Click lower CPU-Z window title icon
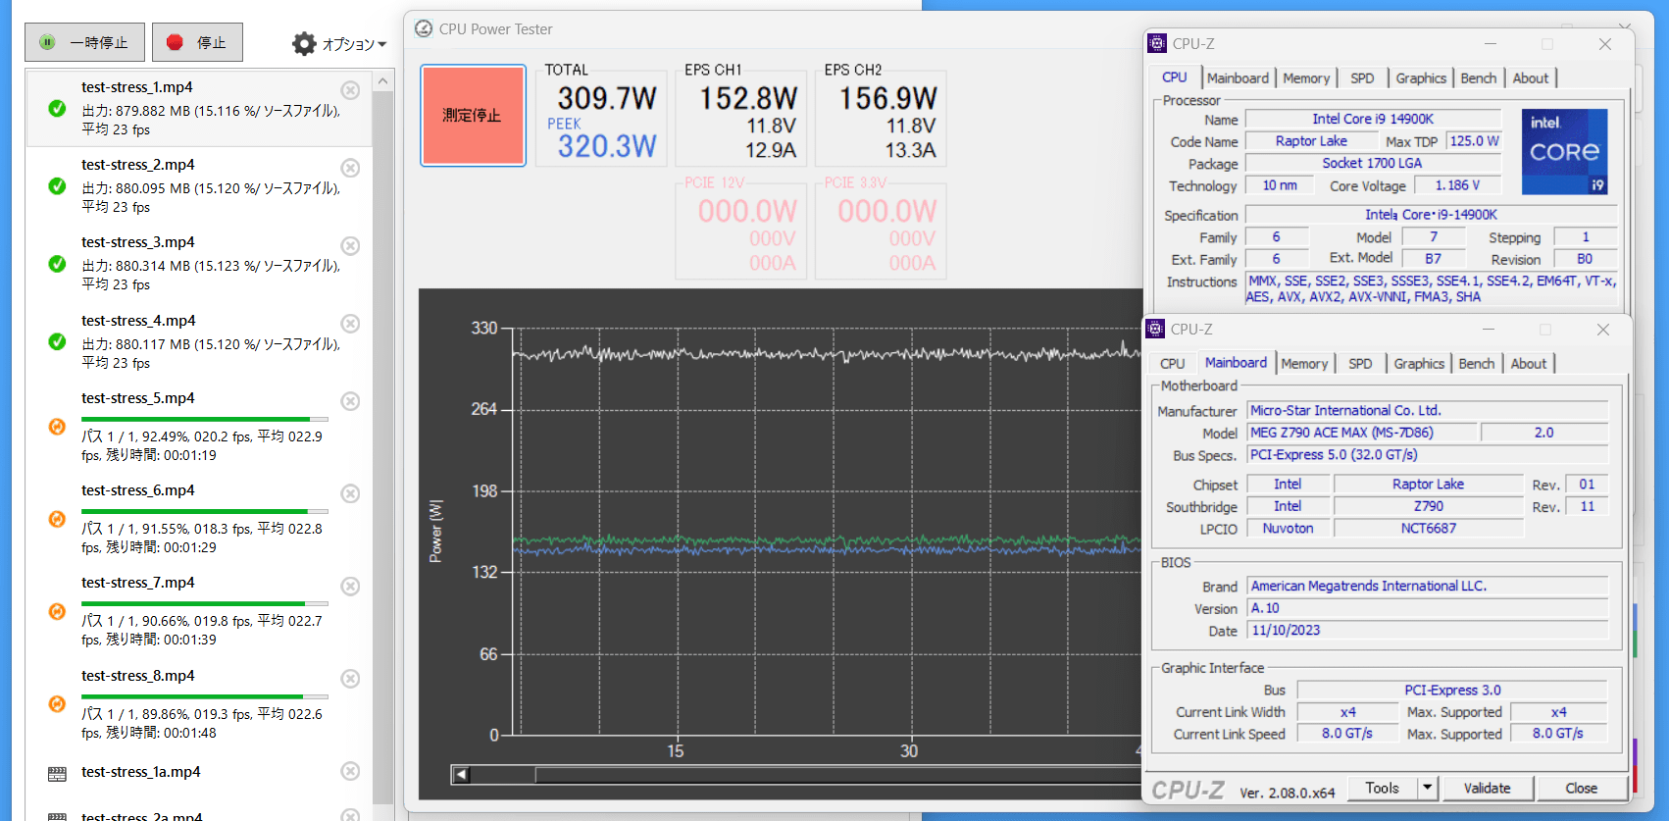The image size is (1669, 821). click(1155, 329)
